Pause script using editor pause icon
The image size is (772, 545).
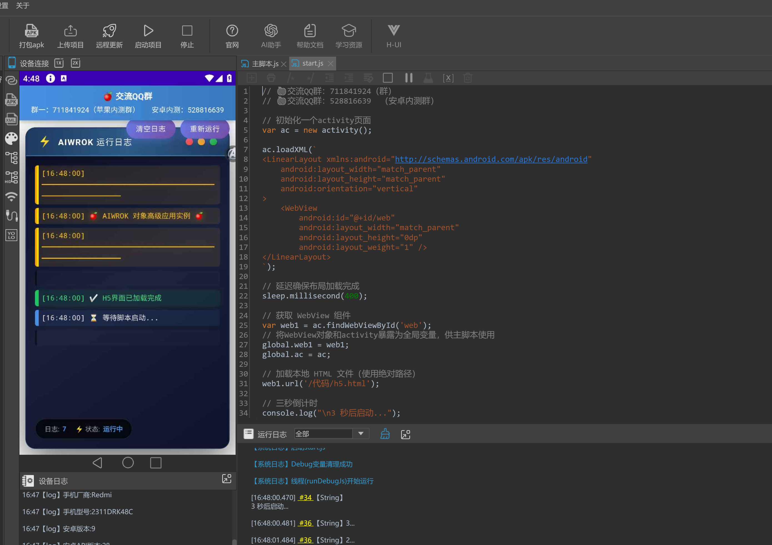[x=409, y=78]
